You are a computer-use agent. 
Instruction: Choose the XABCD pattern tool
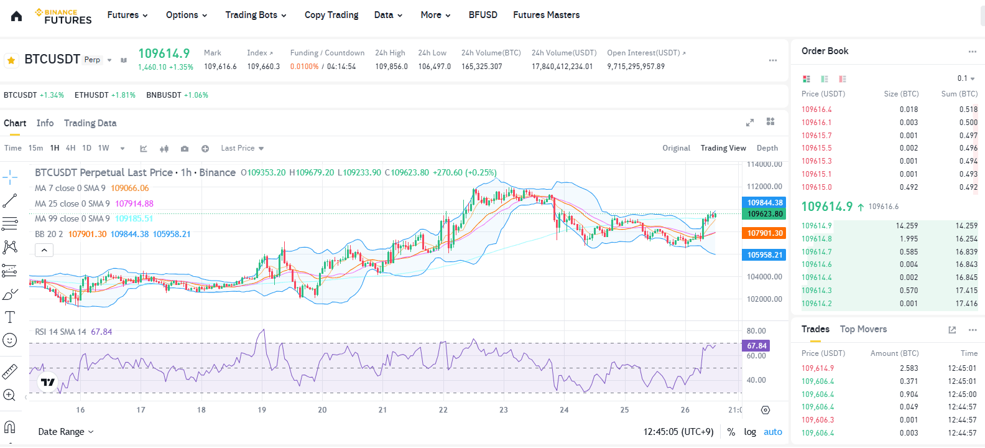[x=10, y=247]
